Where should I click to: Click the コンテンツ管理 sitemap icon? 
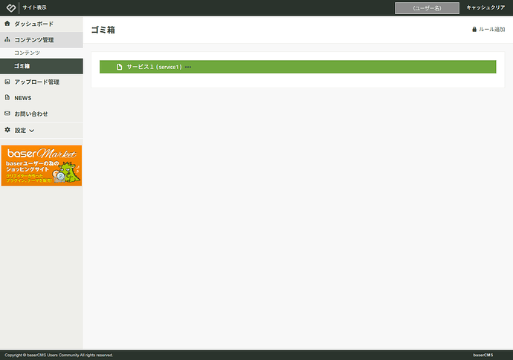(x=7, y=39)
